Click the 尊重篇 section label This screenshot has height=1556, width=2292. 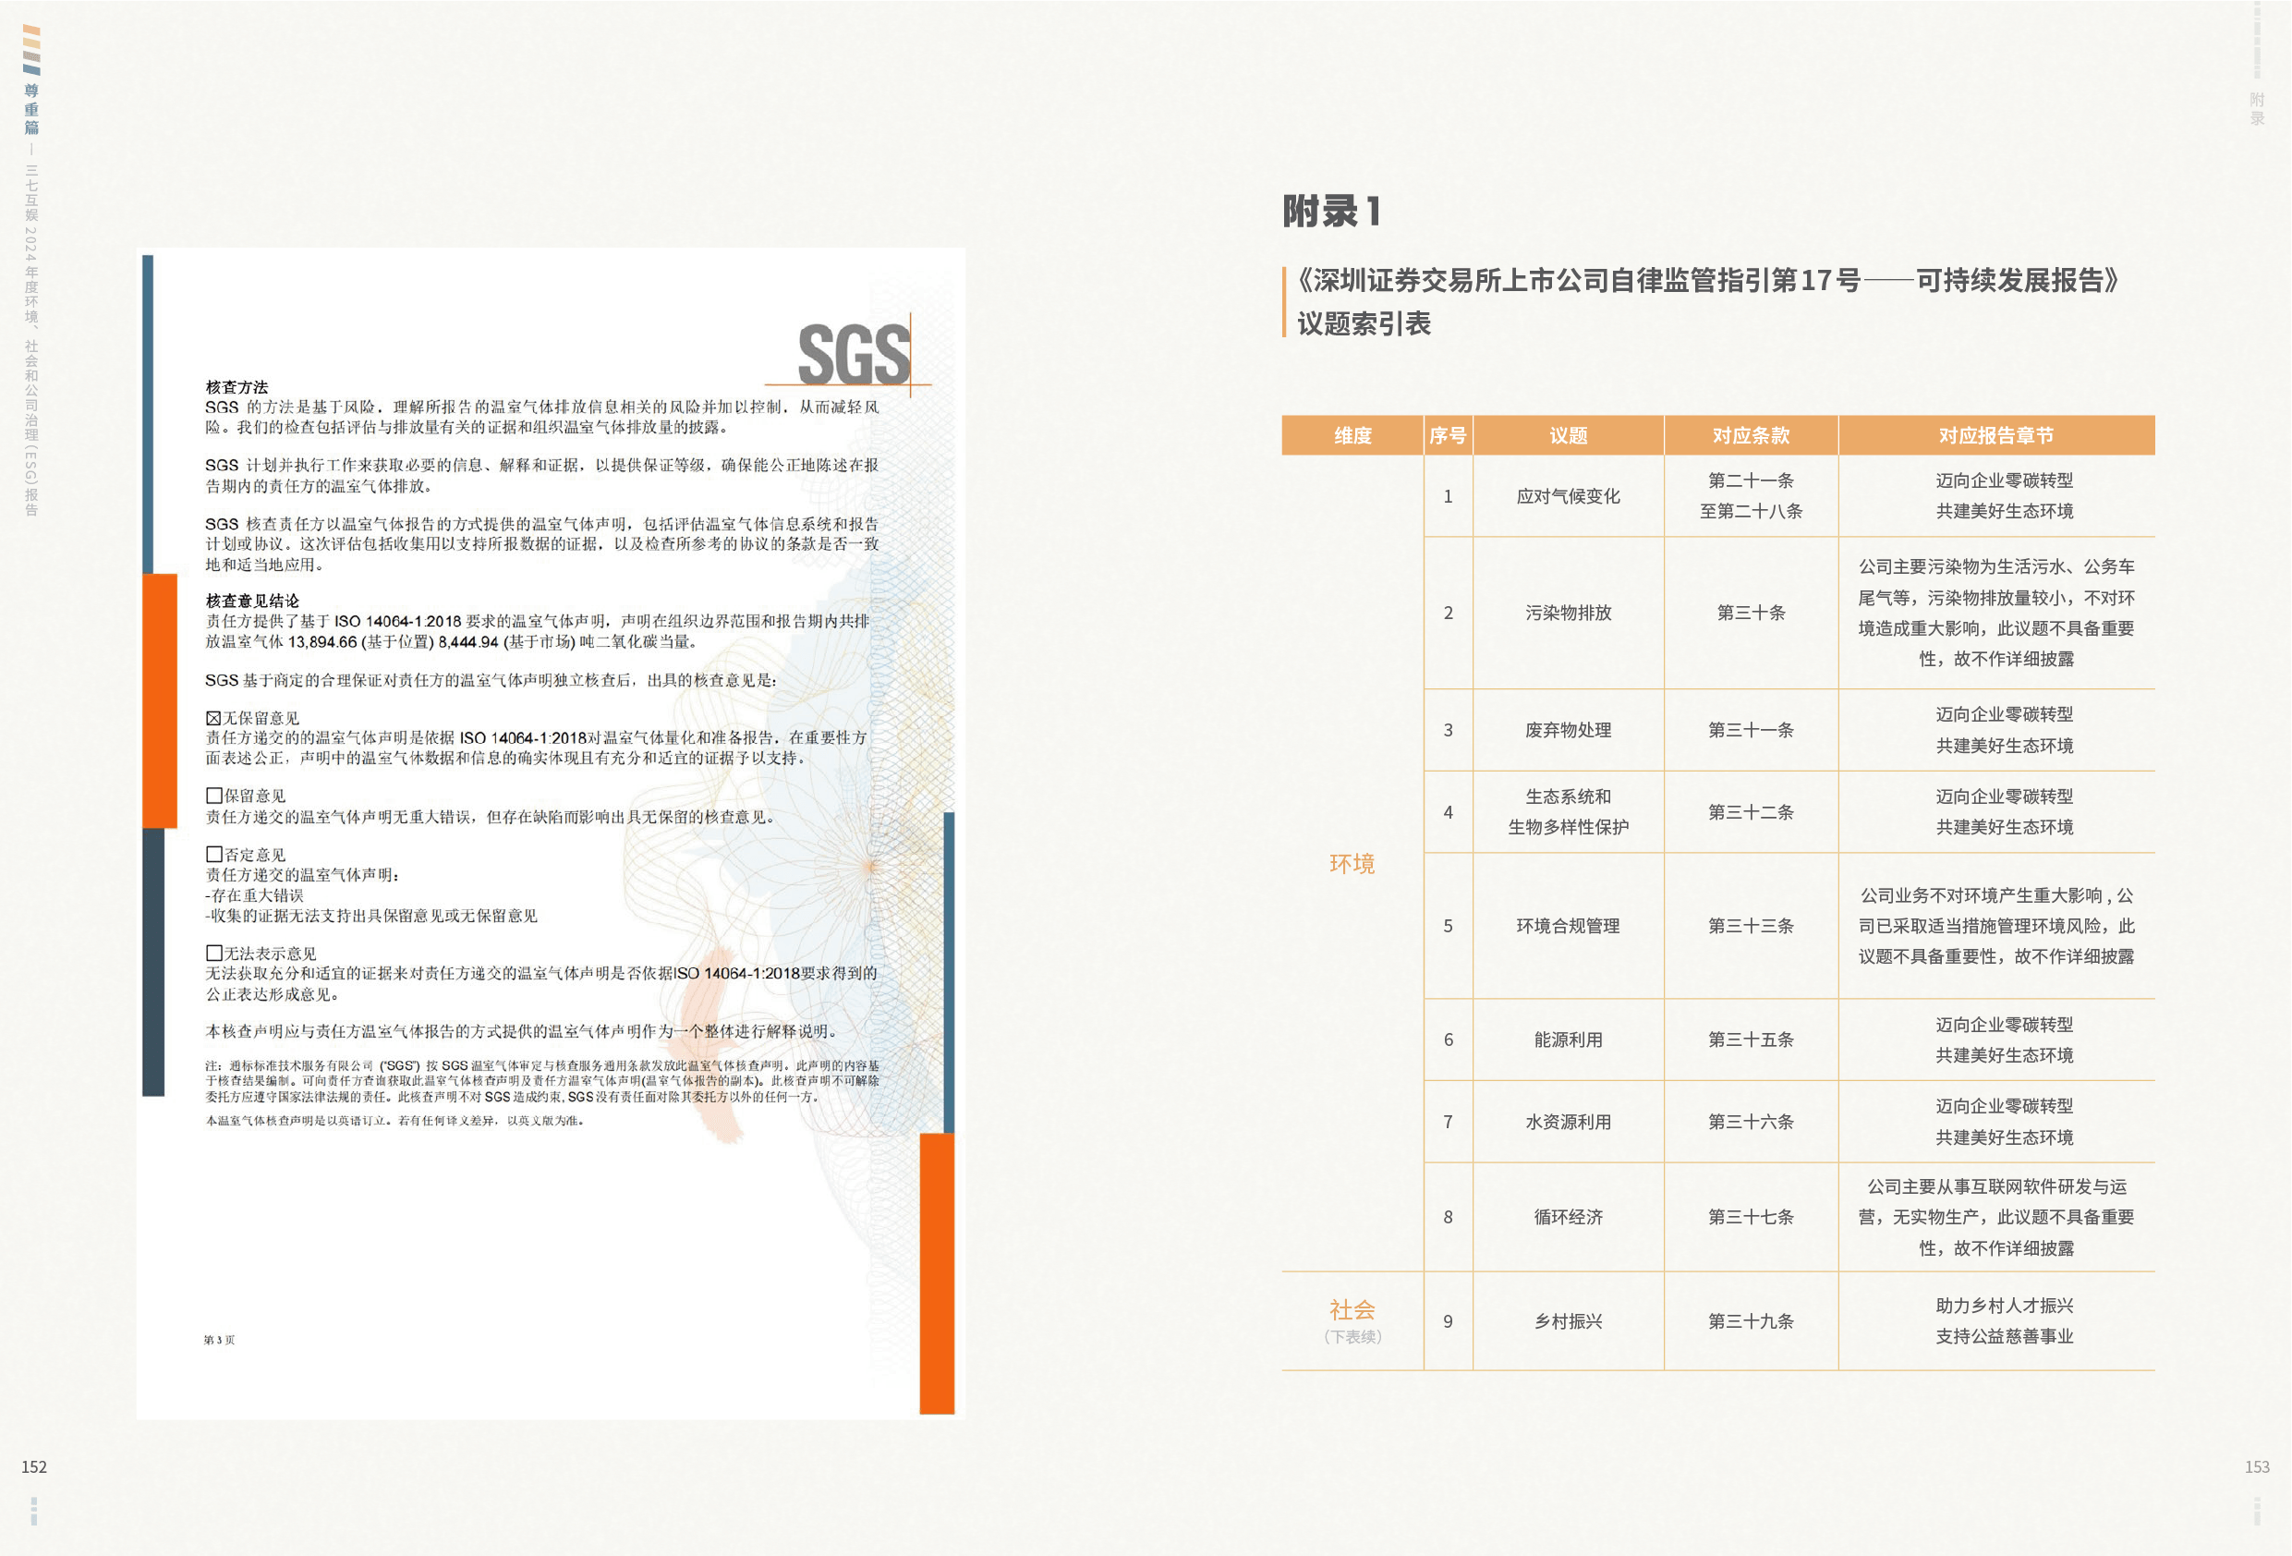31,108
